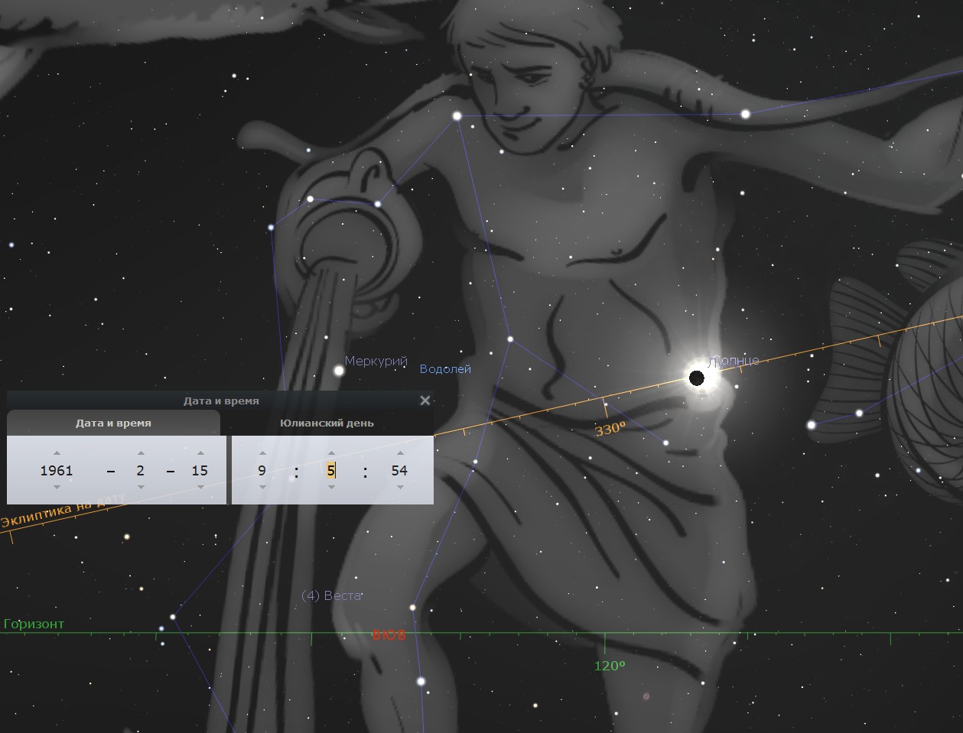The height and width of the screenshot is (733, 963).
Task: Click the highlighted minutes field
Action: tap(331, 470)
